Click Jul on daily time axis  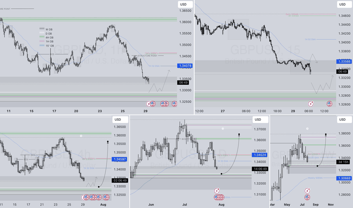pyautogui.click(x=184, y=205)
